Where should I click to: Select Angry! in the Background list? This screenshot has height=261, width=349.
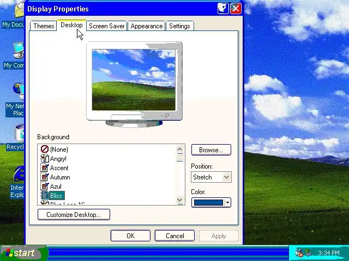[x=58, y=159]
